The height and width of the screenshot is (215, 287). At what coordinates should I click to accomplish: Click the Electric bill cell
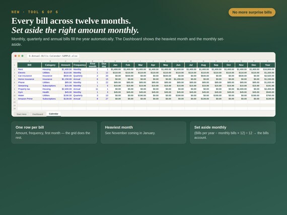[30, 73]
